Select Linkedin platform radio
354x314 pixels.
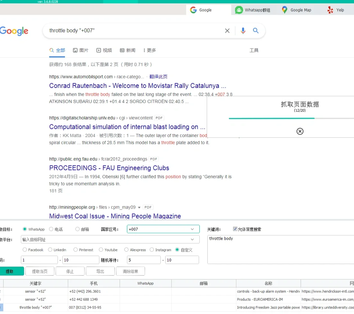point(50,250)
